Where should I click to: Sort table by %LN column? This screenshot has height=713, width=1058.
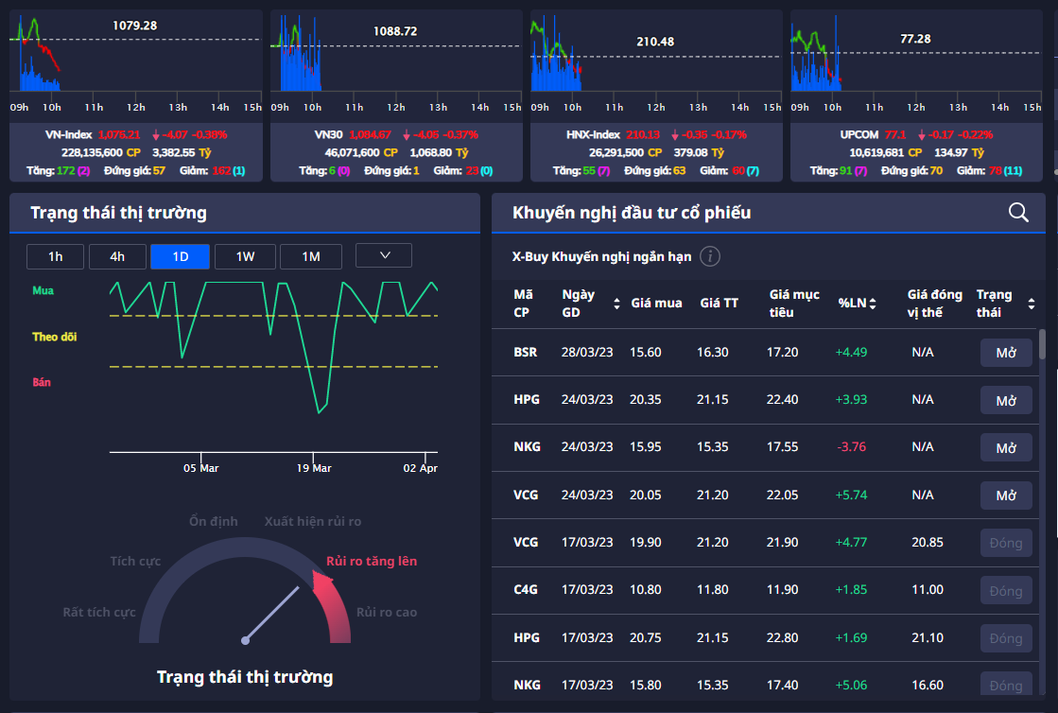coord(873,304)
